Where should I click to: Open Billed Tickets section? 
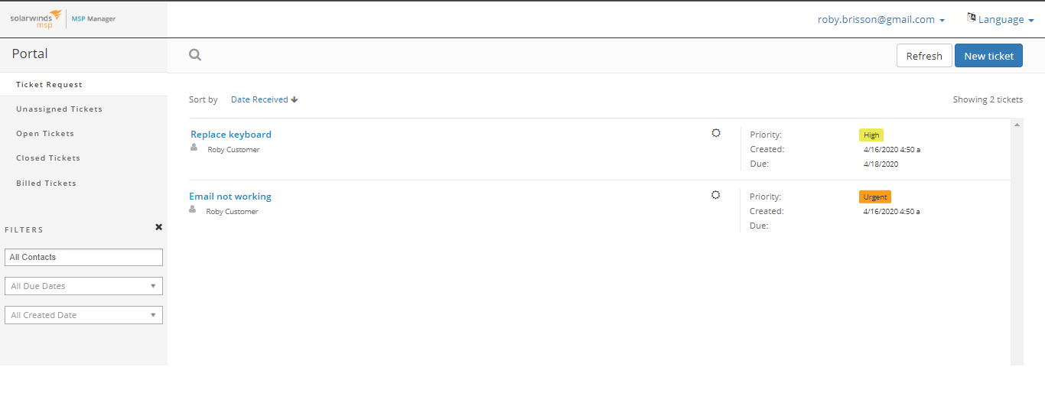46,184
